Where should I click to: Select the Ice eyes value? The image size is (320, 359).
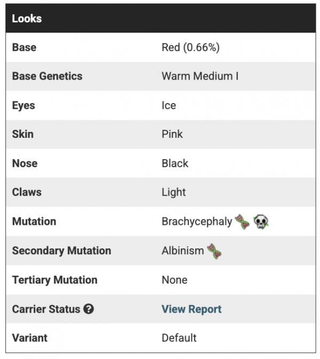[169, 105]
